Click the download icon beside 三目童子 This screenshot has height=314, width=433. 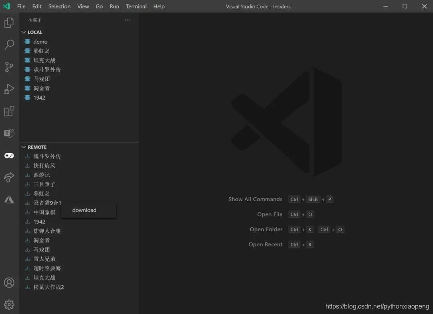(27, 184)
